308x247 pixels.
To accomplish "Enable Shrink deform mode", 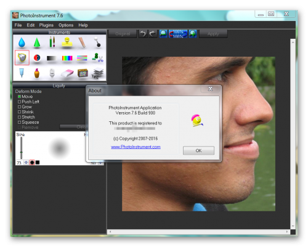I will pos(26,112).
